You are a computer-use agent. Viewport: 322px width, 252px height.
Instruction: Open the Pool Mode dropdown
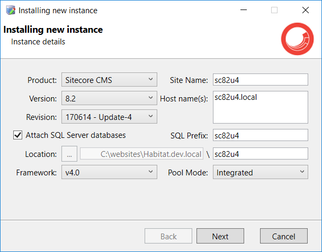click(x=261, y=172)
